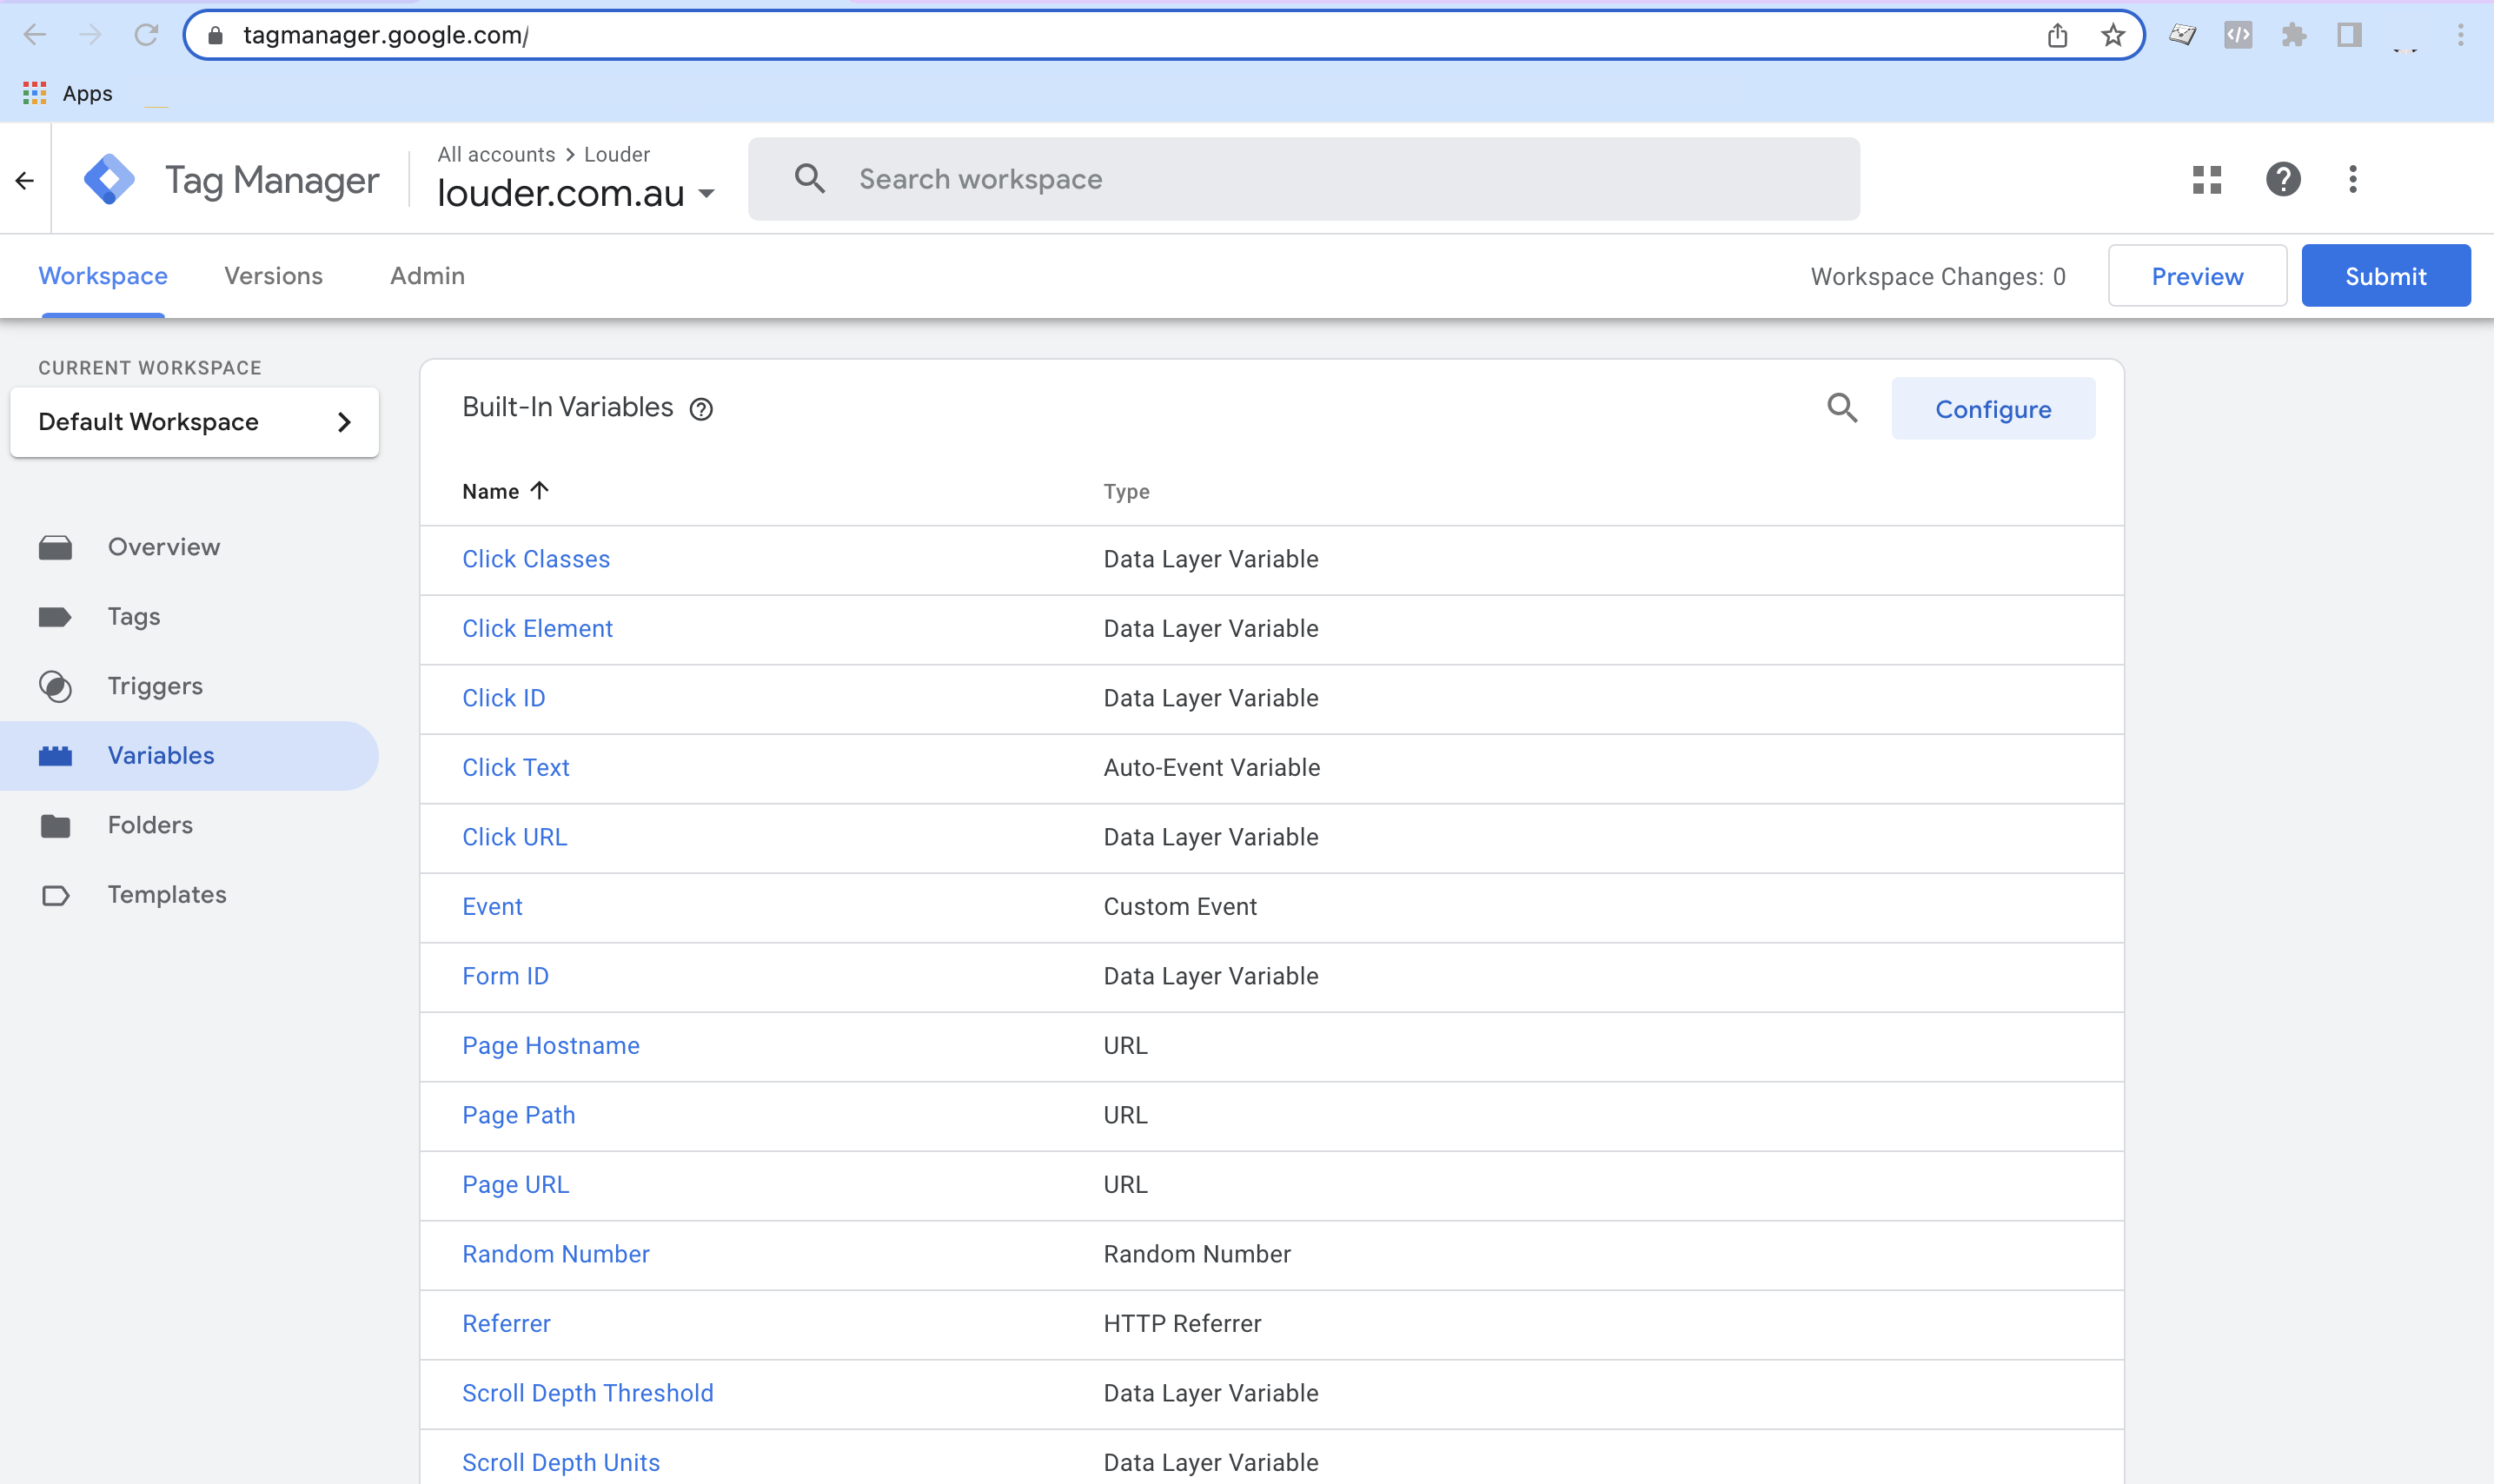The height and width of the screenshot is (1484, 2494).
Task: Switch to the Versions tab
Action: [x=273, y=276]
